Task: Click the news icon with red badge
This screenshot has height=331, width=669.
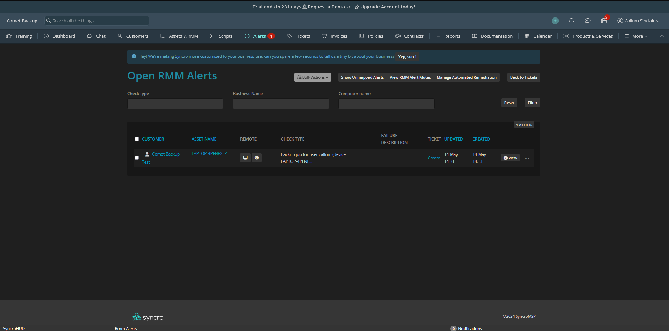Action: [604, 21]
